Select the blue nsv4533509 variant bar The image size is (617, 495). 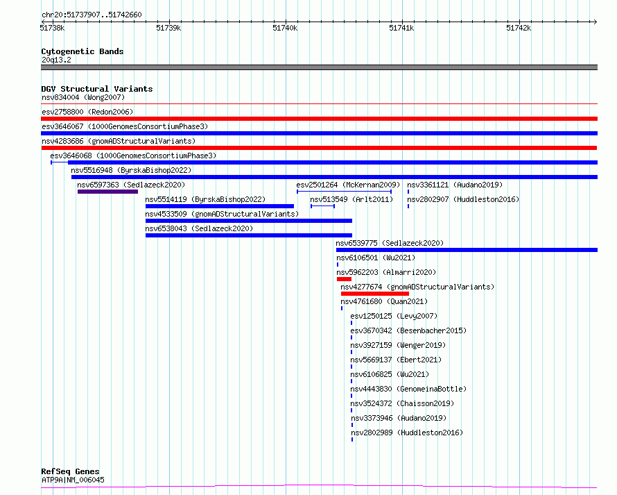pos(249,221)
